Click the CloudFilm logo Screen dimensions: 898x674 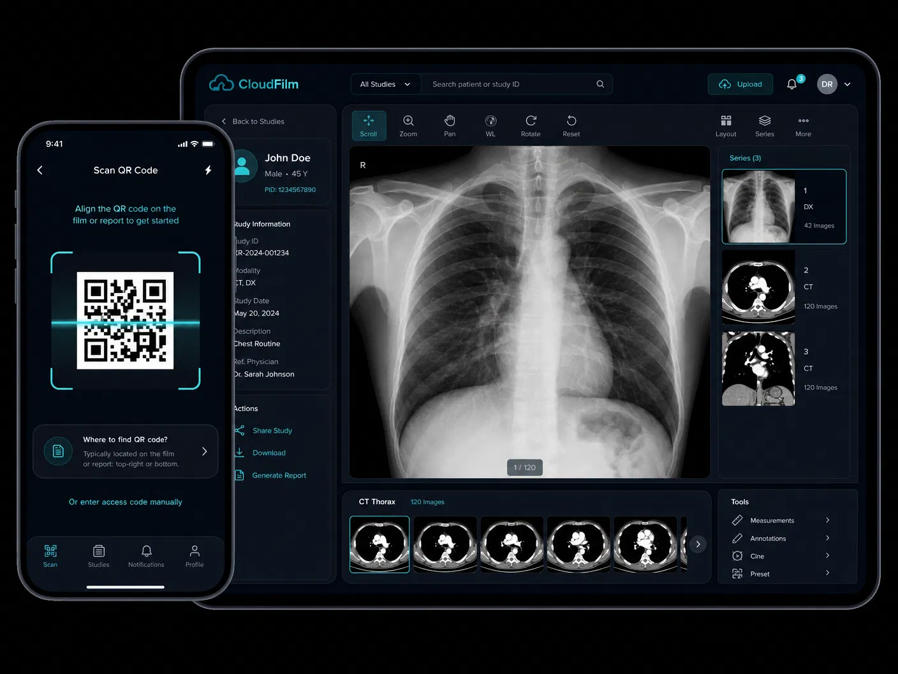(x=254, y=84)
